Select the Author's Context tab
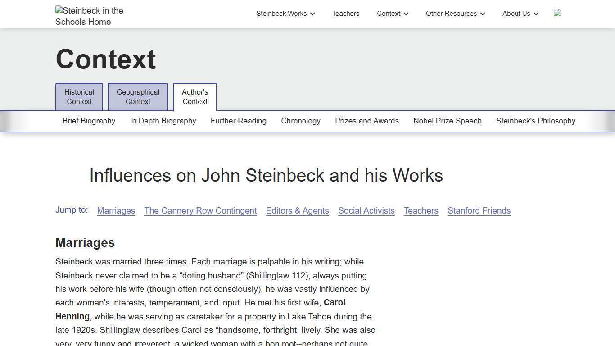 click(x=194, y=96)
